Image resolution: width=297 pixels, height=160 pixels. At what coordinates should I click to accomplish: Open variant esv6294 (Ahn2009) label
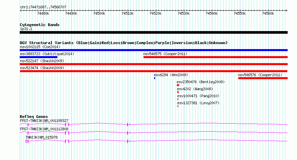click(171, 75)
